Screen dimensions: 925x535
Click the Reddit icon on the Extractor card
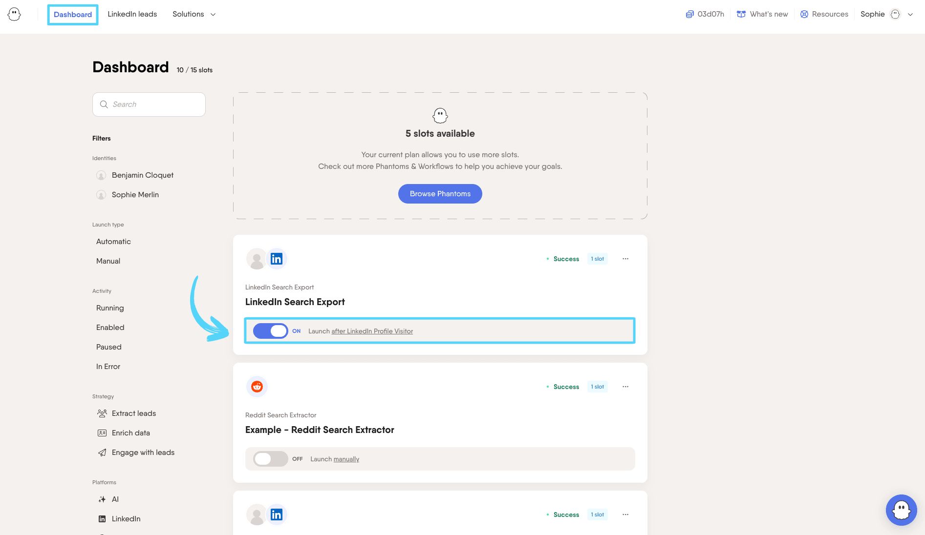coord(257,387)
